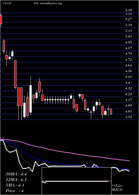Click the 5.19 price axis label
This screenshot has width=139, height=195.
[128, 25]
